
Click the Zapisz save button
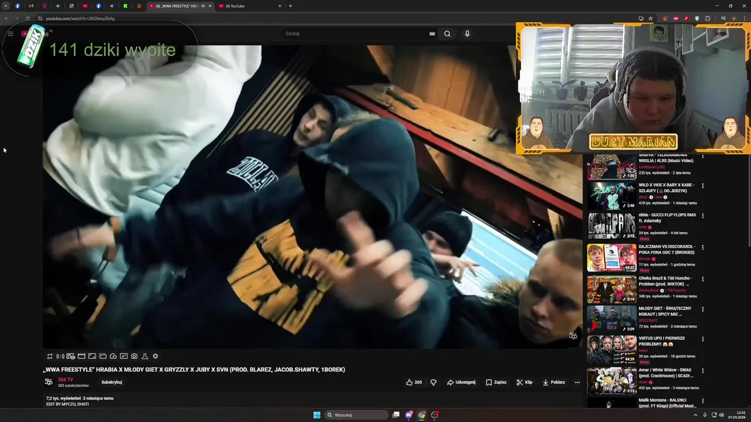pos(496,382)
